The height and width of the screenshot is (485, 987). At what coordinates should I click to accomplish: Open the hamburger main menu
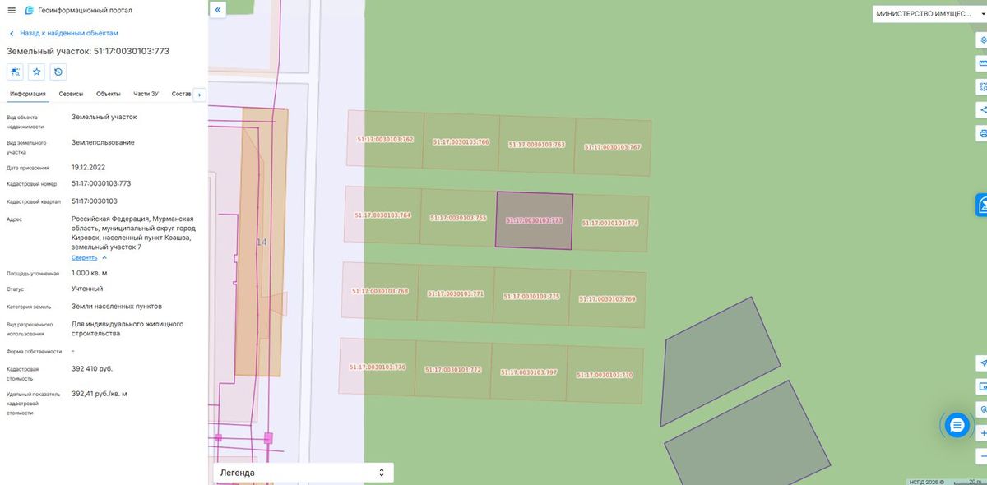[x=12, y=10]
